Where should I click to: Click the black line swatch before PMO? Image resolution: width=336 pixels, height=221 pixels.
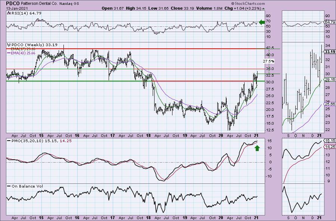click(9, 141)
